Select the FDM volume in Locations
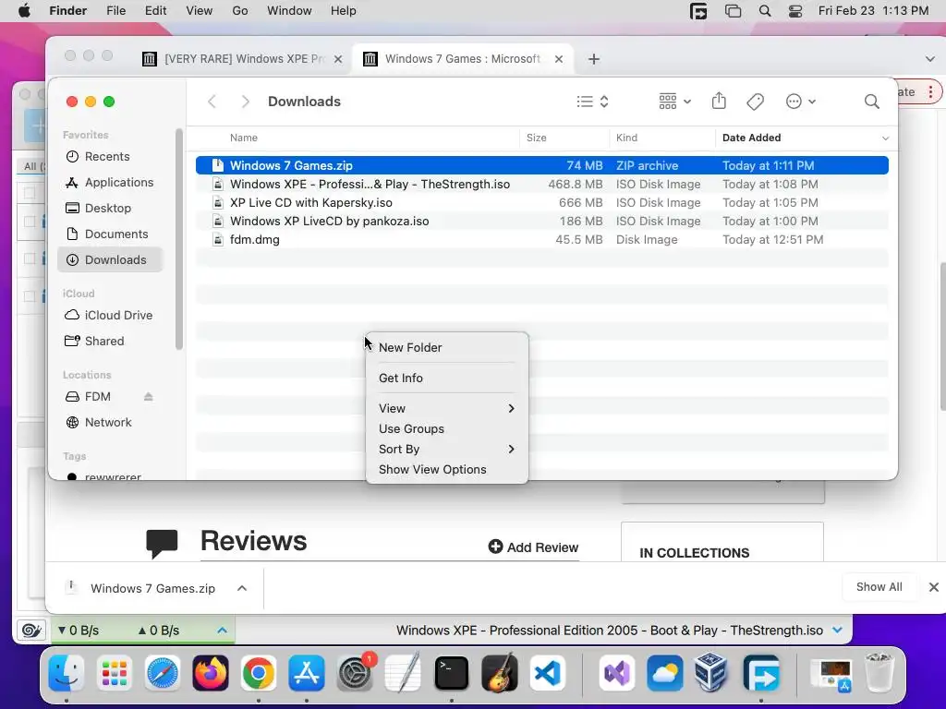 pos(98,397)
